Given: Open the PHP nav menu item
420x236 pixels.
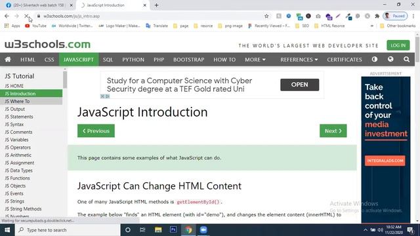Looking at the screenshot, I should [159, 60].
